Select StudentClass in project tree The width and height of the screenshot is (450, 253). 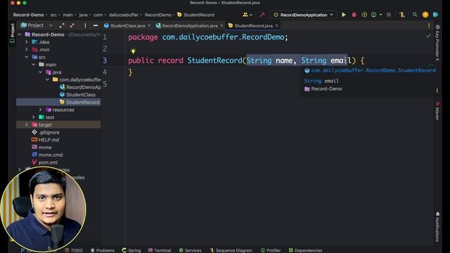click(x=77, y=95)
